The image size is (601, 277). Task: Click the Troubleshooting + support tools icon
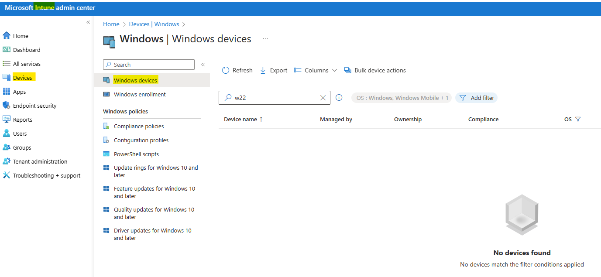(x=6, y=175)
